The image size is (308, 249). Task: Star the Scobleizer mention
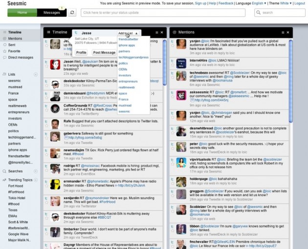click(x=173, y=211)
